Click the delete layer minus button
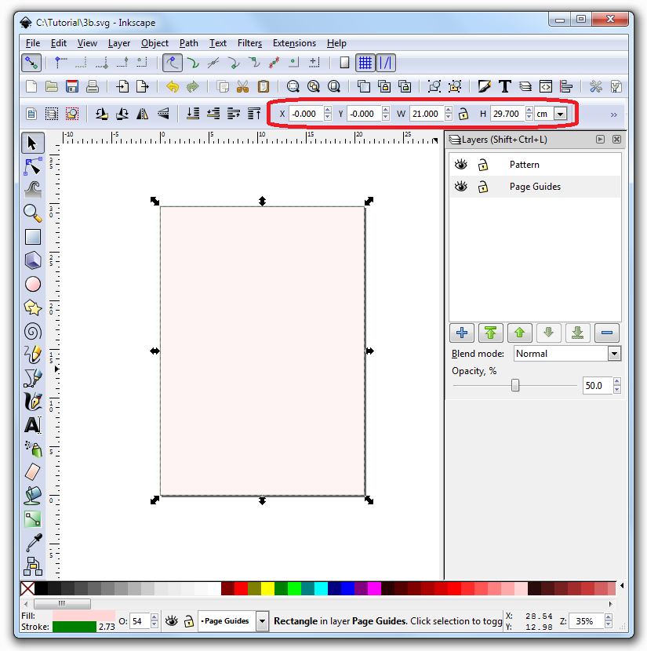The height and width of the screenshot is (651, 647). click(606, 333)
